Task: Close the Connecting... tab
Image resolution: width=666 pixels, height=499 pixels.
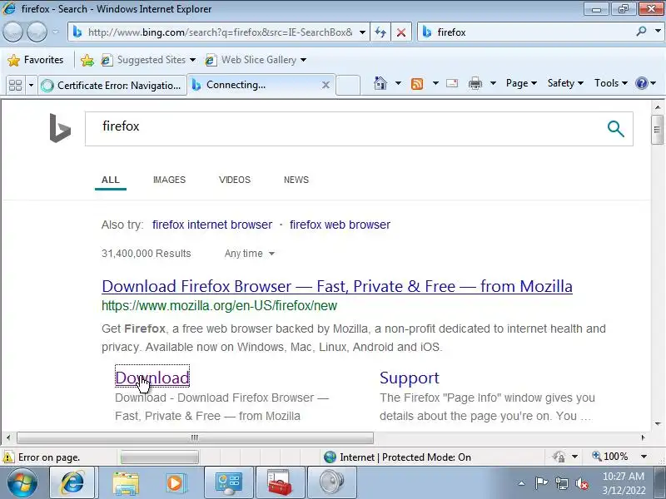Action: 326,85
